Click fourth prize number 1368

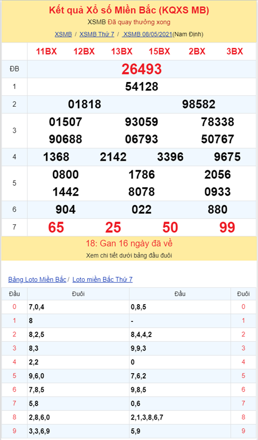56,157
